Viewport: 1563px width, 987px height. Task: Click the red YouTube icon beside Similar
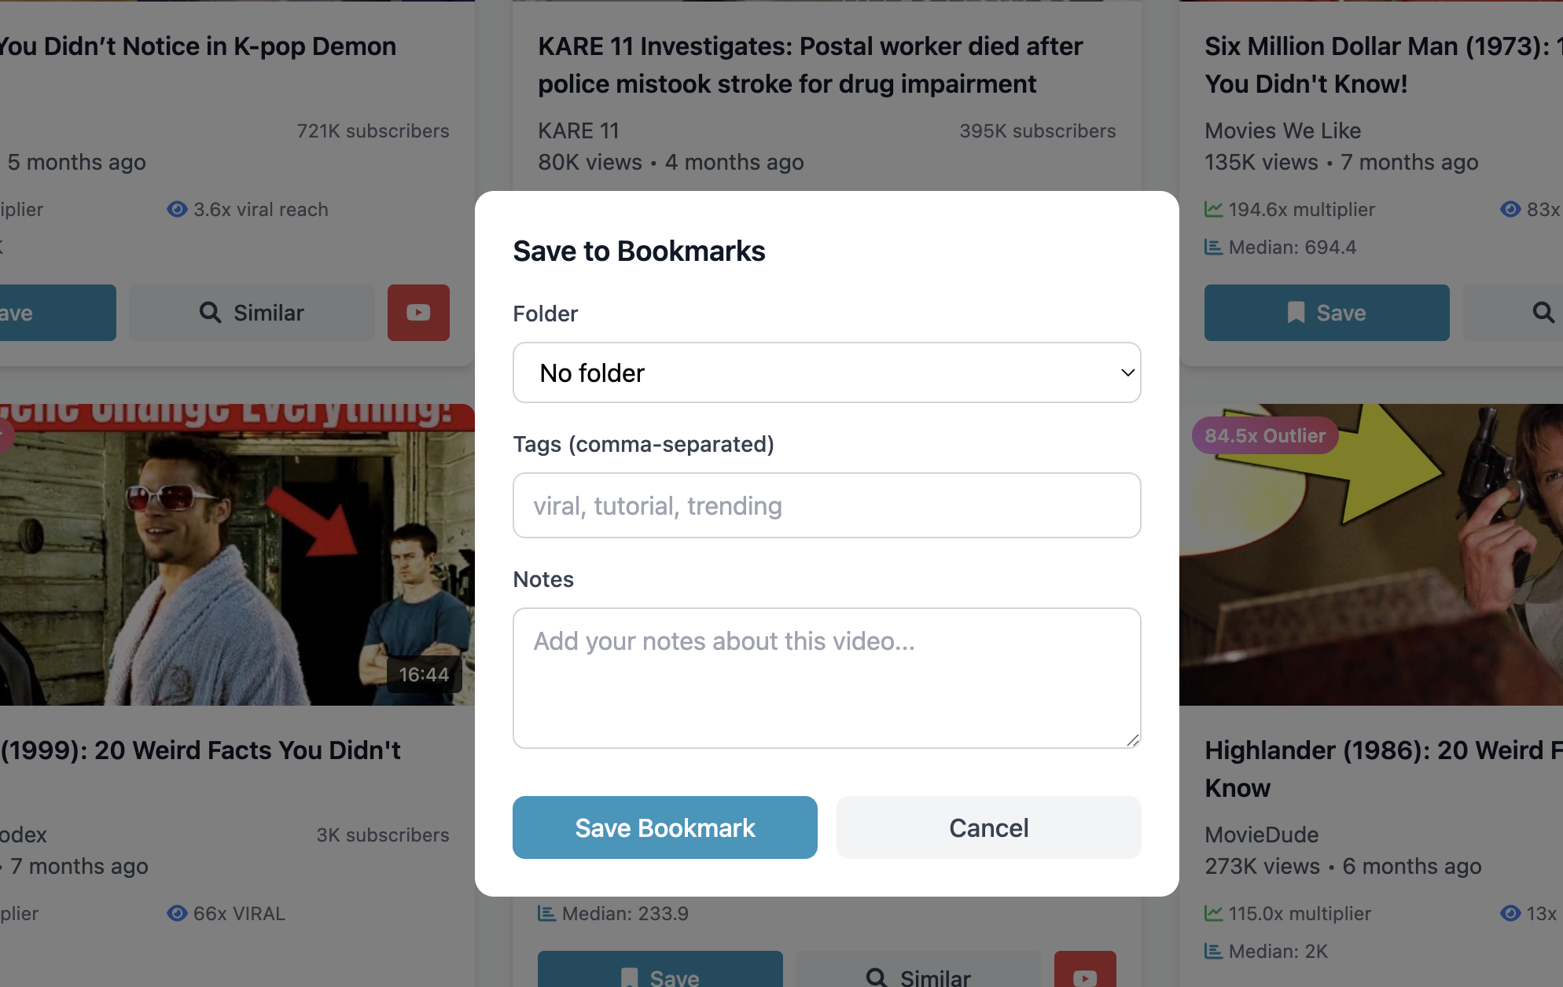pos(418,313)
